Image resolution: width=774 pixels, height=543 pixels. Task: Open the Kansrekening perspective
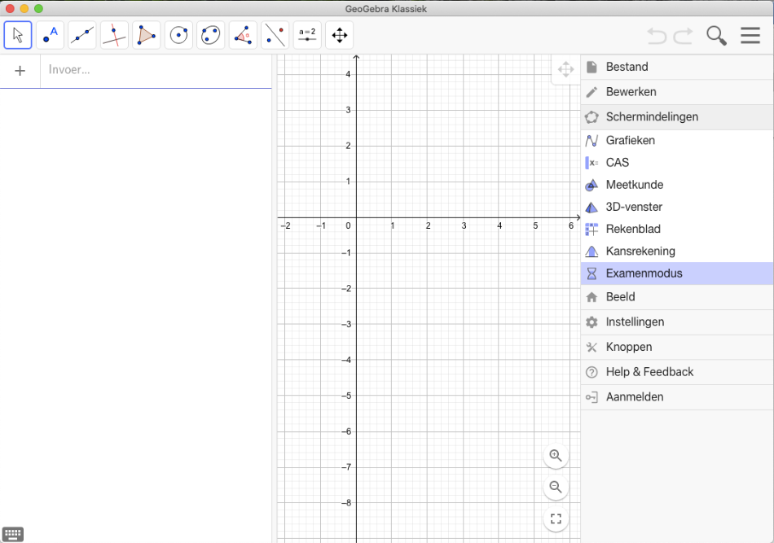click(x=677, y=252)
